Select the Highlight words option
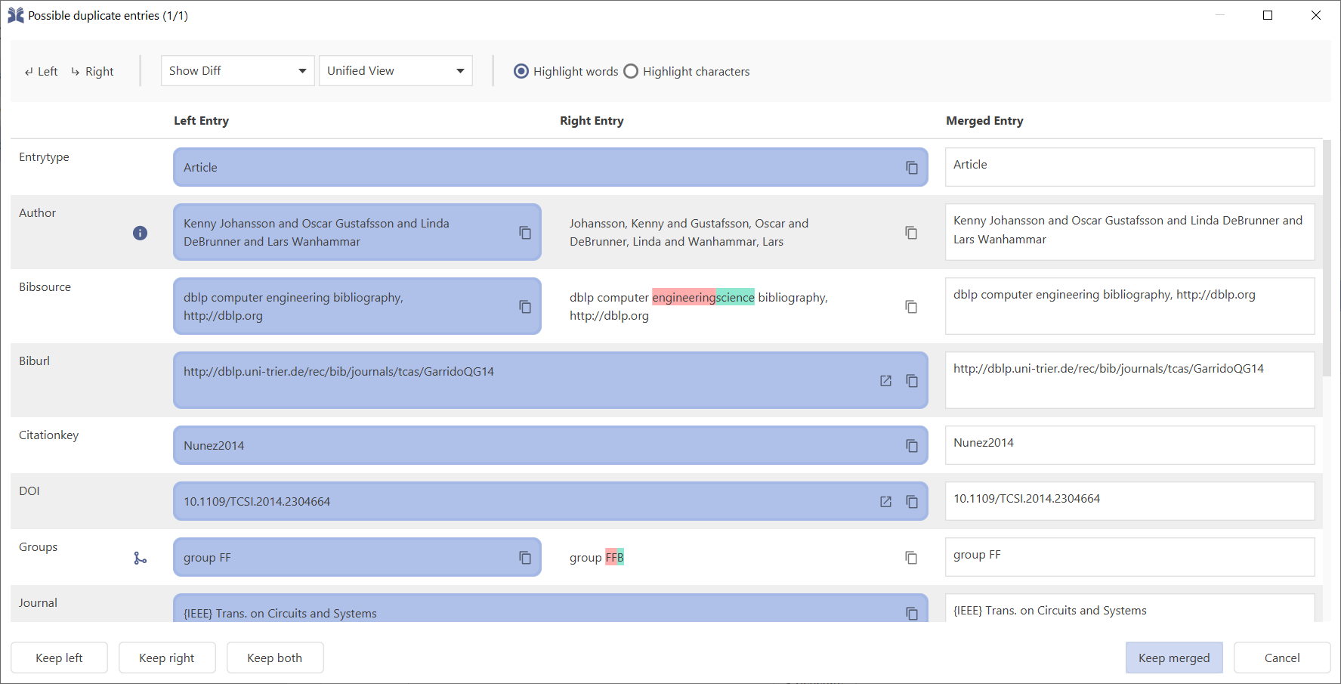 click(521, 71)
